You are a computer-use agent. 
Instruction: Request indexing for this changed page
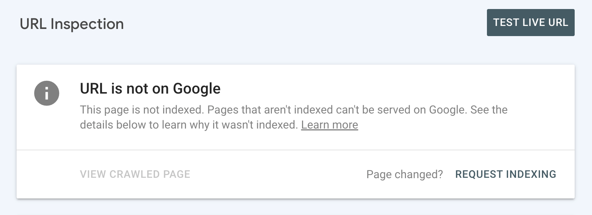[505, 174]
